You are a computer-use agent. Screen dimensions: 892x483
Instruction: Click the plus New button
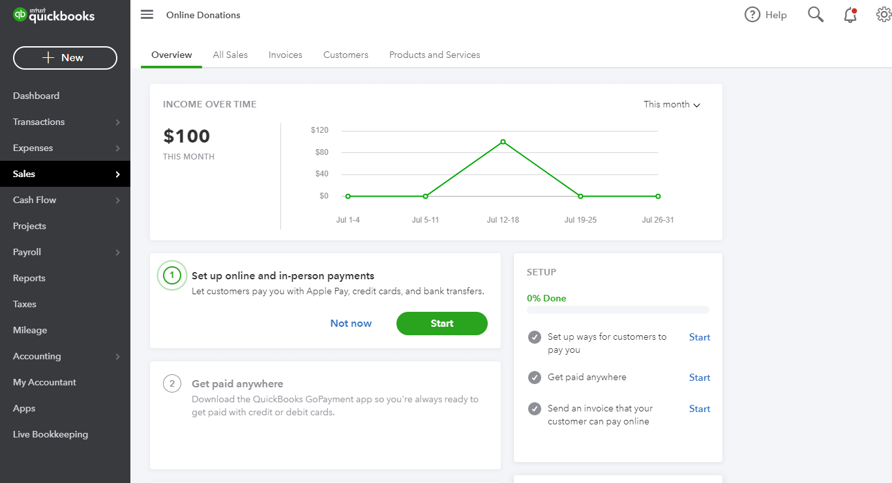(65, 58)
